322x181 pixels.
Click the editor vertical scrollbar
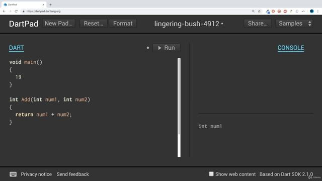point(179,108)
